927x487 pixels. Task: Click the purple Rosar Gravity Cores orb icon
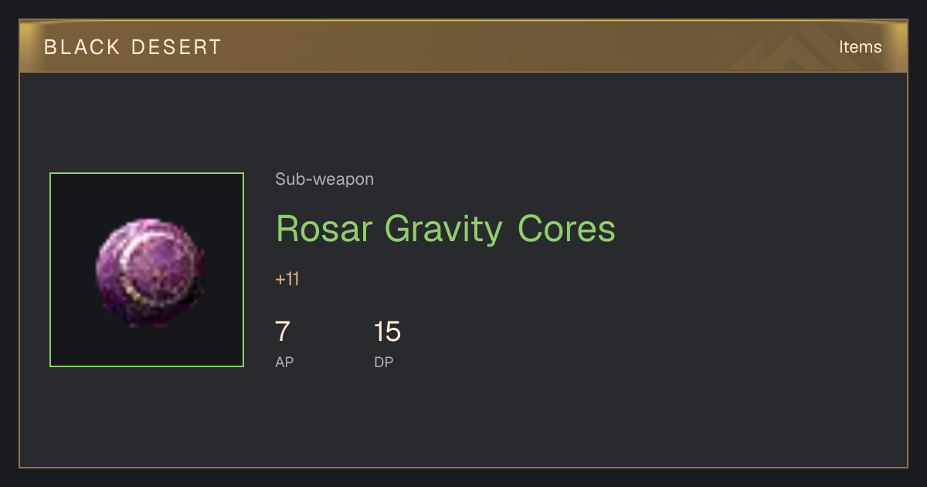(150, 272)
